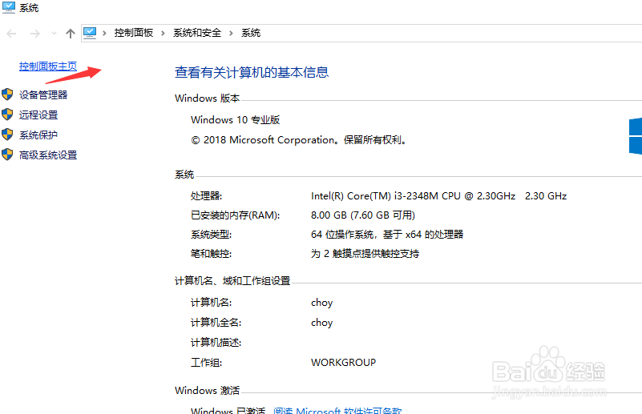The width and height of the screenshot is (642, 414).
Task: Click shield icon beside 设备管理器
Action: (x=7, y=94)
